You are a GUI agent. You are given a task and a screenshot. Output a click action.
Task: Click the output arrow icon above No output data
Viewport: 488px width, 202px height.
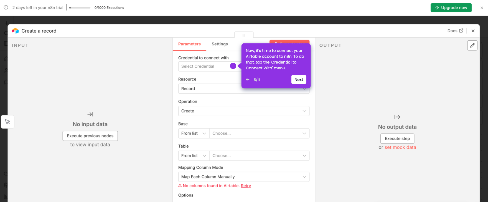click(397, 117)
